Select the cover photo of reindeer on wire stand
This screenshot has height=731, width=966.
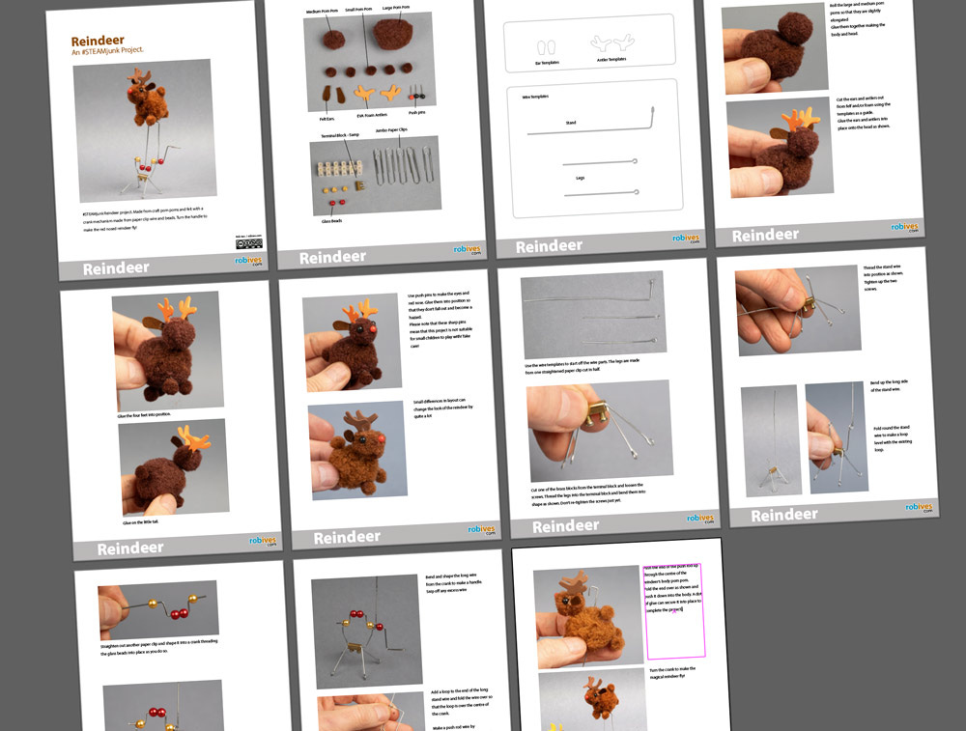145,130
